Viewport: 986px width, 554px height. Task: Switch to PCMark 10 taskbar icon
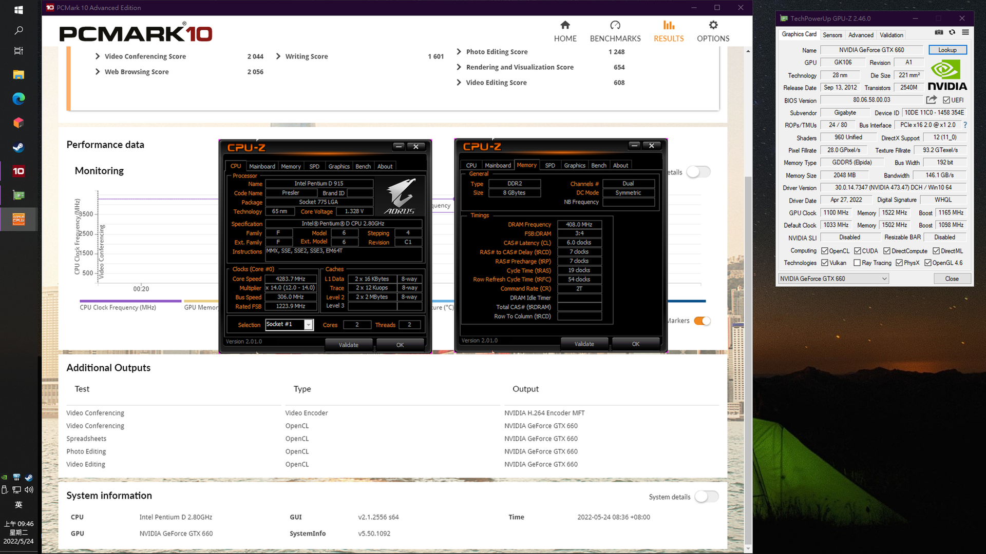click(18, 171)
